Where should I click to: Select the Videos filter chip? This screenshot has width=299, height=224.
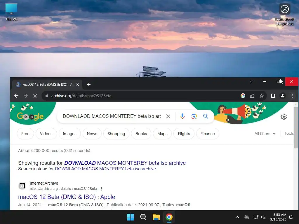point(46,134)
